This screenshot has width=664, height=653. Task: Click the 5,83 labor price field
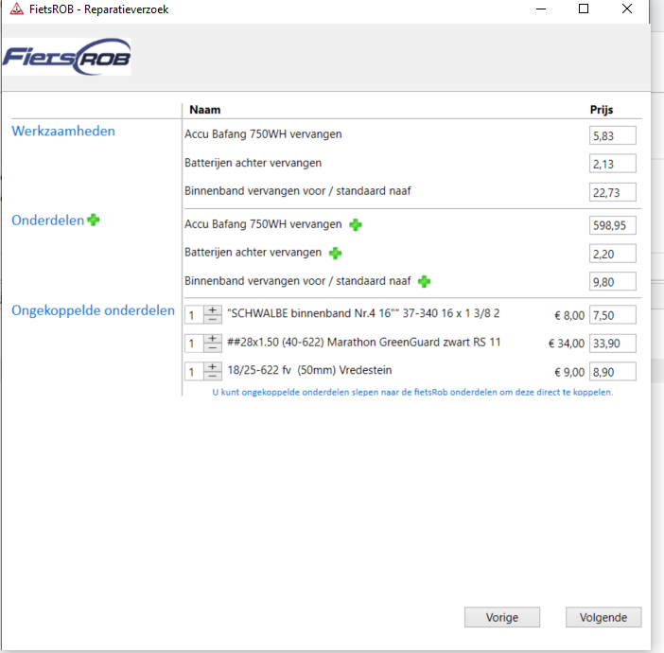(x=612, y=135)
